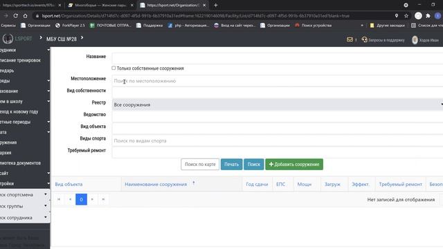Open the sidebar item ending in 'лиотека документов'
Viewport: 443px width, 249px height.
(x=20, y=163)
